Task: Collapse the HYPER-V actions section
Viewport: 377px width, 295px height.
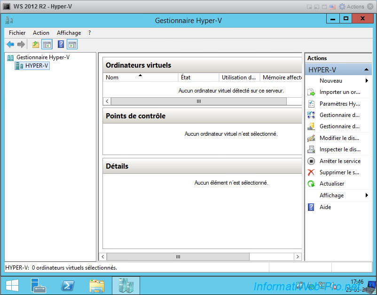Action: (x=366, y=70)
